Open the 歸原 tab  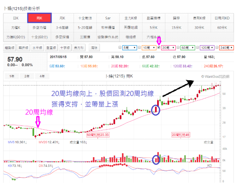[x=177, y=18]
